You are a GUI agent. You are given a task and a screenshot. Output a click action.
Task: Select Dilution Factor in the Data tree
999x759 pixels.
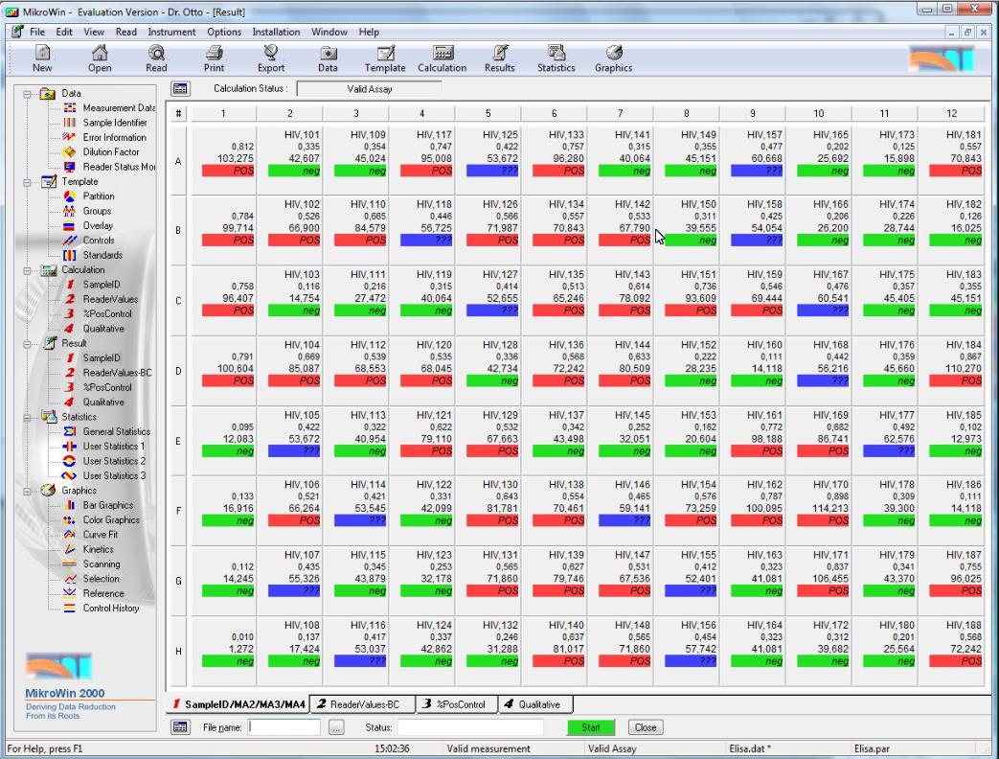point(110,152)
